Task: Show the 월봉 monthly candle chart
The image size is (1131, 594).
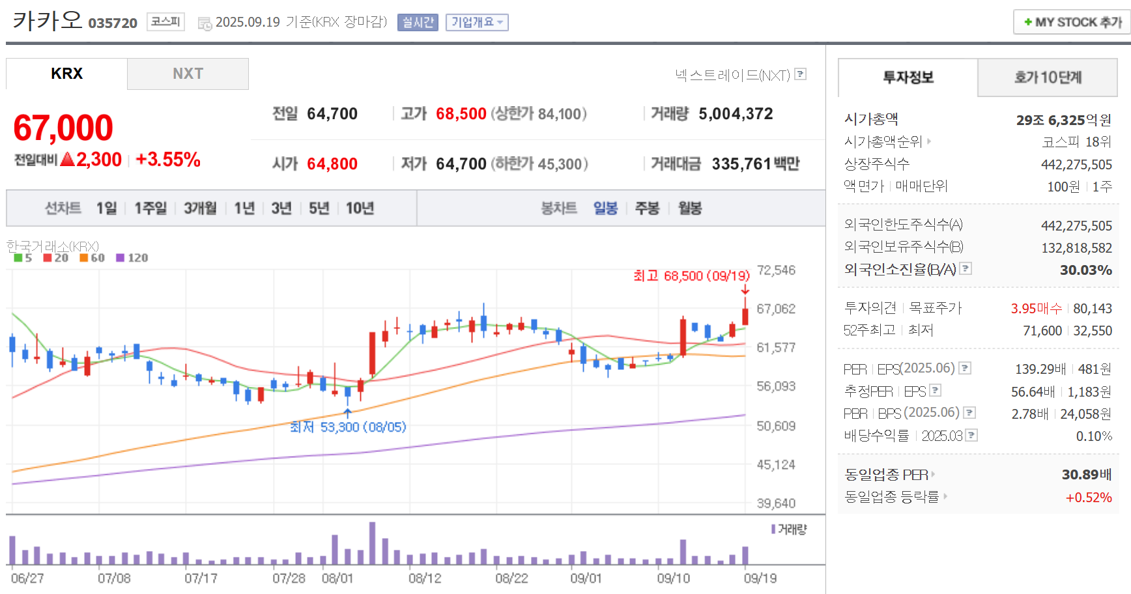Action: tap(690, 208)
